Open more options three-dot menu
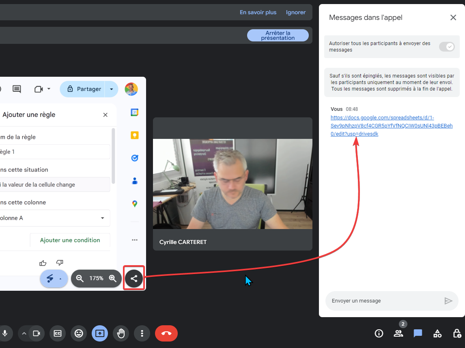 pyautogui.click(x=142, y=333)
